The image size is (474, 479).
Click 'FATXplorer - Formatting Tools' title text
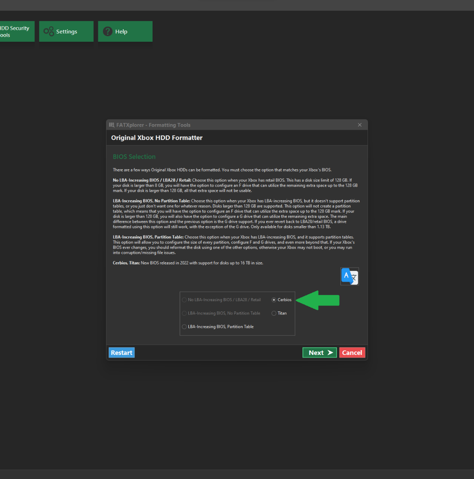pyautogui.click(x=153, y=125)
